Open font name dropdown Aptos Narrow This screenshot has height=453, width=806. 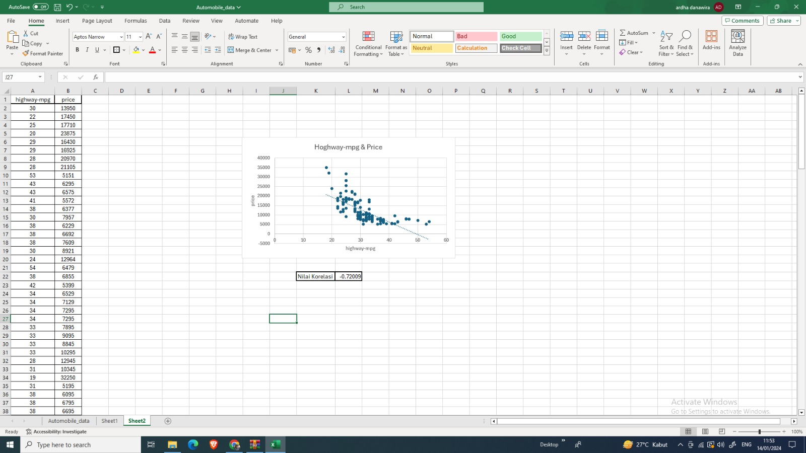click(121, 37)
